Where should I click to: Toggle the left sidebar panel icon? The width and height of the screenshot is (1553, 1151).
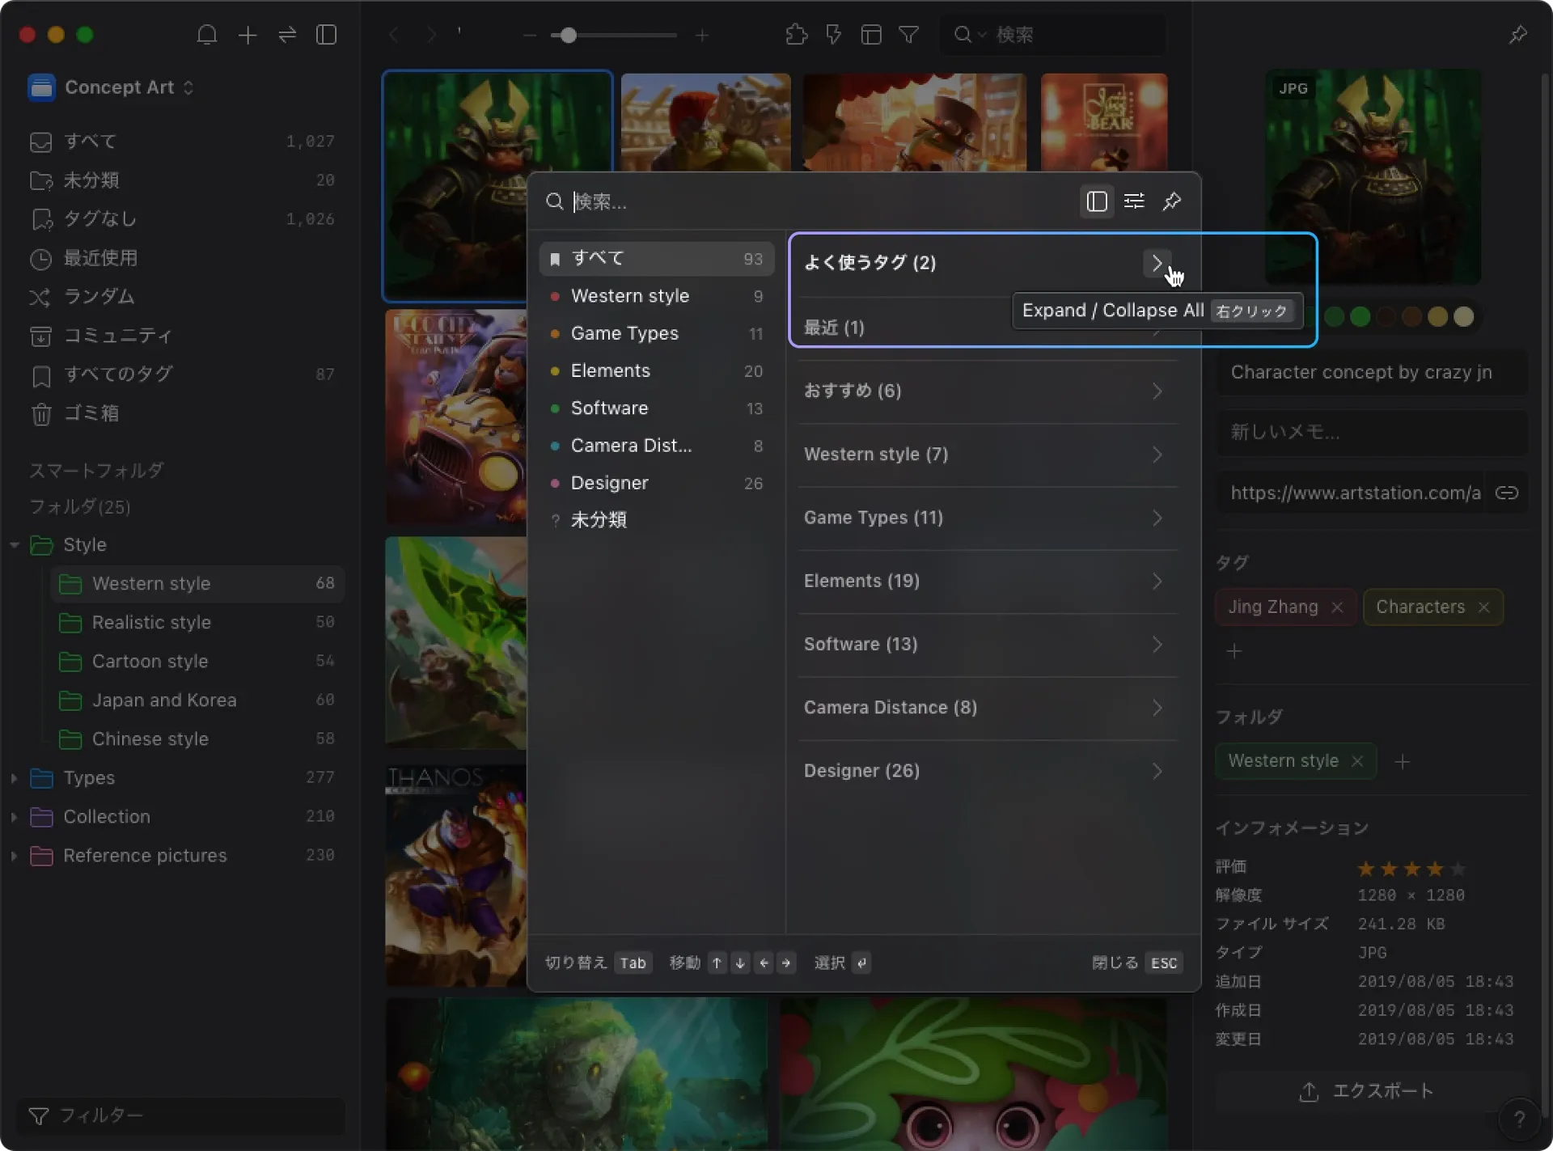326,35
